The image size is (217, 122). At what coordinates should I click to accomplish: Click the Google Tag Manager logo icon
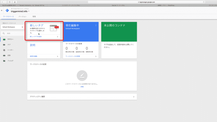click(7, 11)
